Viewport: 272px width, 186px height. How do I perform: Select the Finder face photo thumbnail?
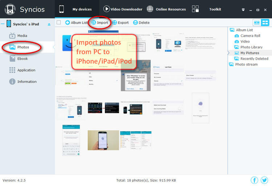click(x=67, y=43)
